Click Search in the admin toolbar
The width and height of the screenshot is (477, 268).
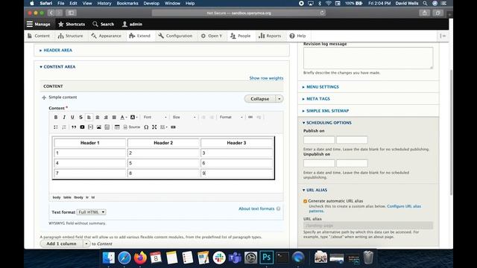tap(104, 24)
